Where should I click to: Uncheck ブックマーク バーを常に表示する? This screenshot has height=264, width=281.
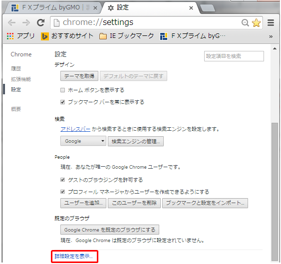[x=62, y=102]
